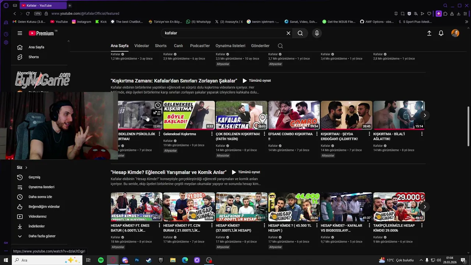Play all Hesap Kimde videos
The image size is (471, 265).
click(246, 172)
